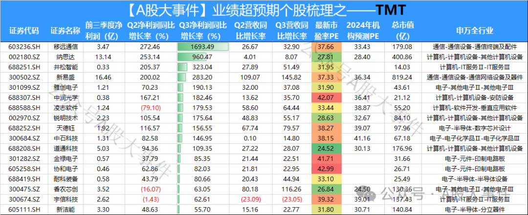Select stock code cell 300684.SZ
This screenshot has width=528, height=215.
(24, 138)
